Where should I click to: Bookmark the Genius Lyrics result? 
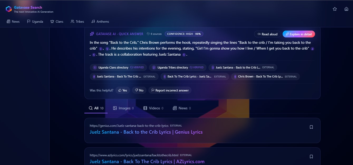[x=311, y=127]
